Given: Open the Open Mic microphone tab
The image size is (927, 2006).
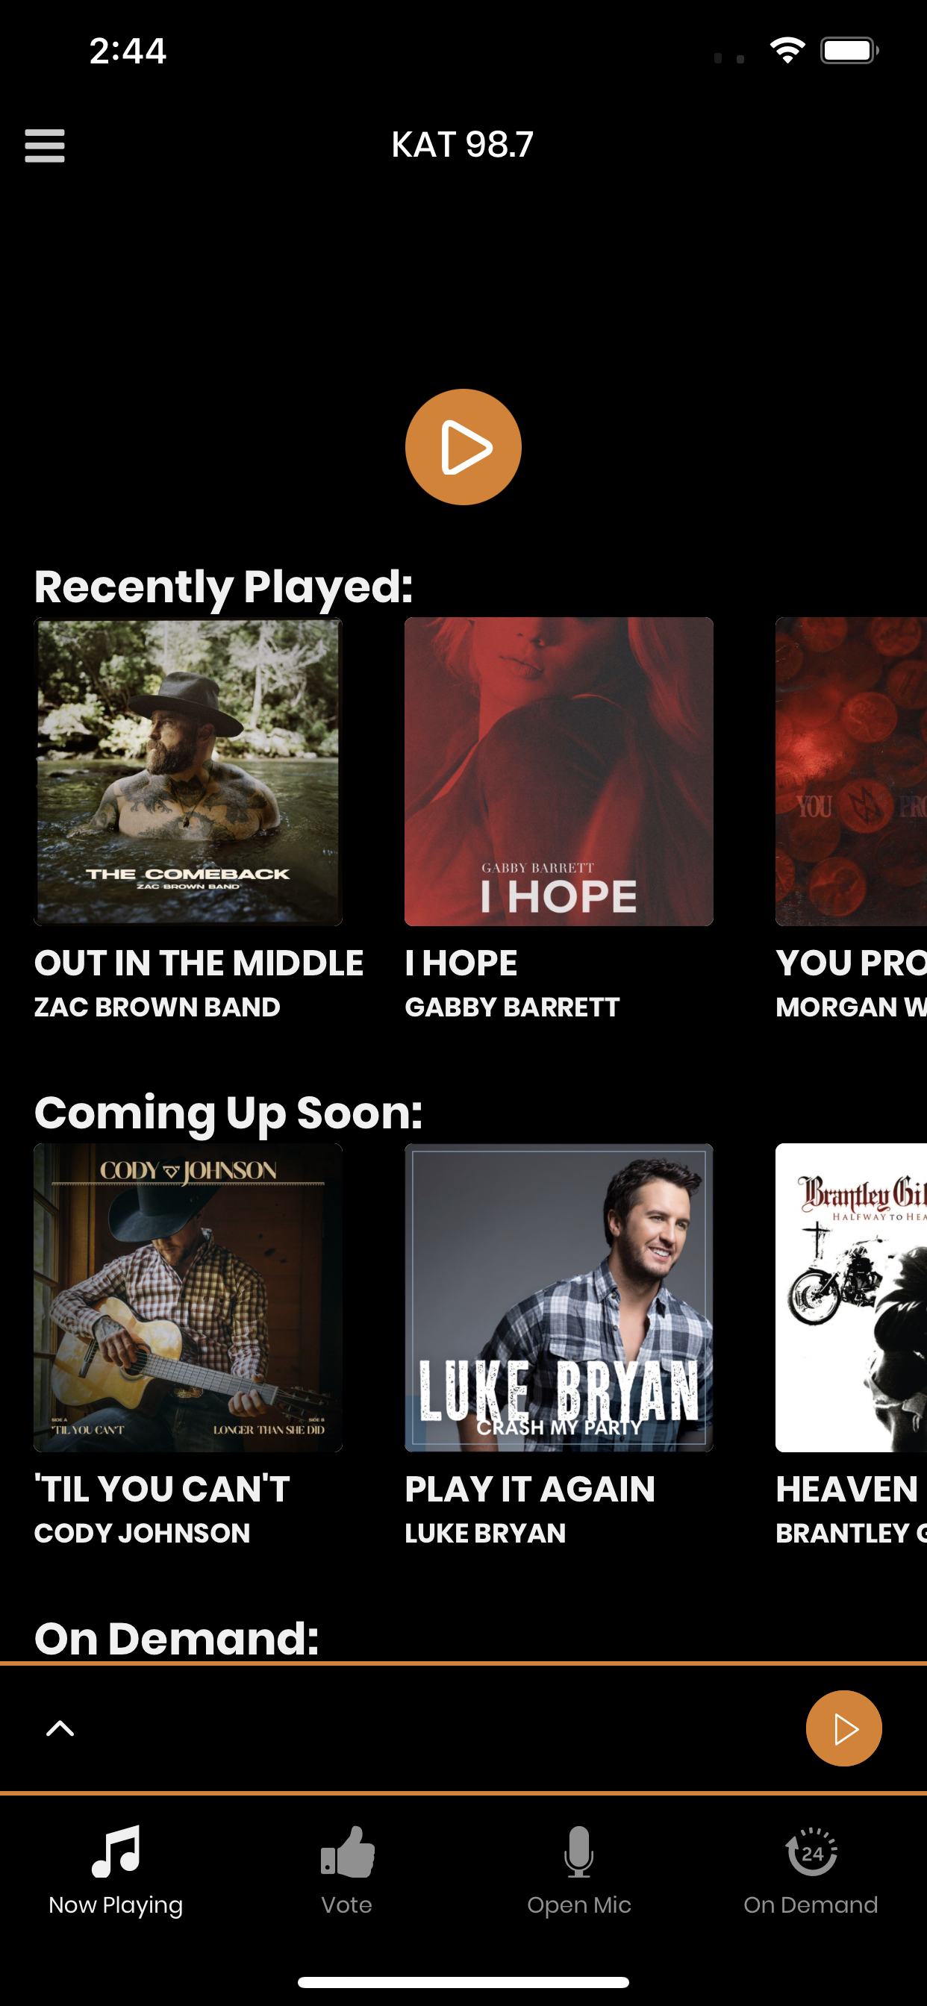Looking at the screenshot, I should 578,1851.
